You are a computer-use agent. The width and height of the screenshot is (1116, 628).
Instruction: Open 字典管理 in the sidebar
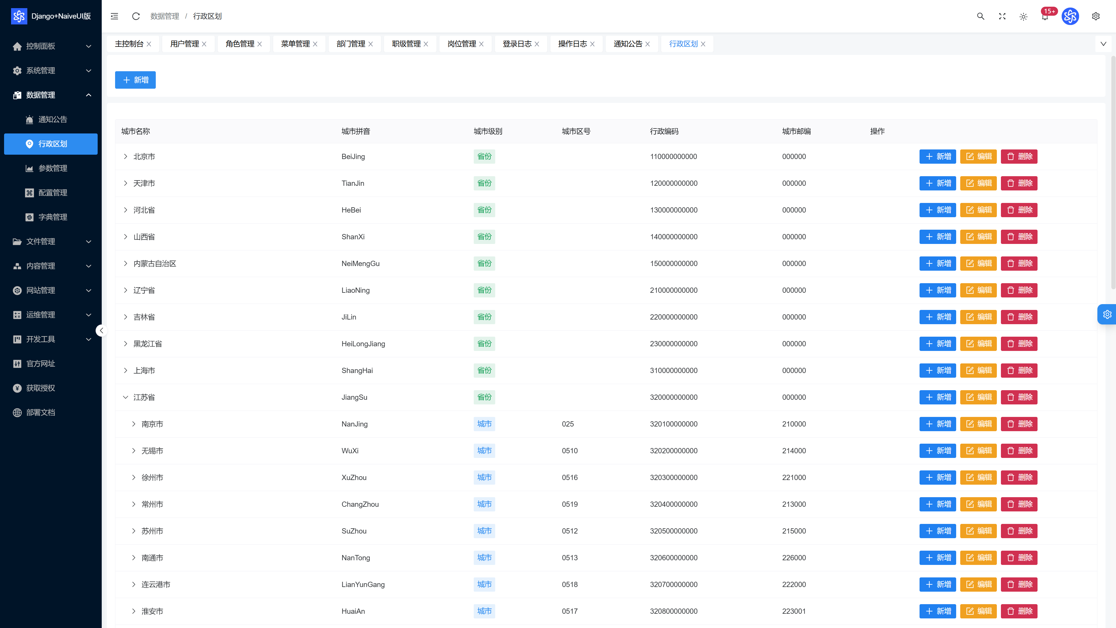pos(51,217)
